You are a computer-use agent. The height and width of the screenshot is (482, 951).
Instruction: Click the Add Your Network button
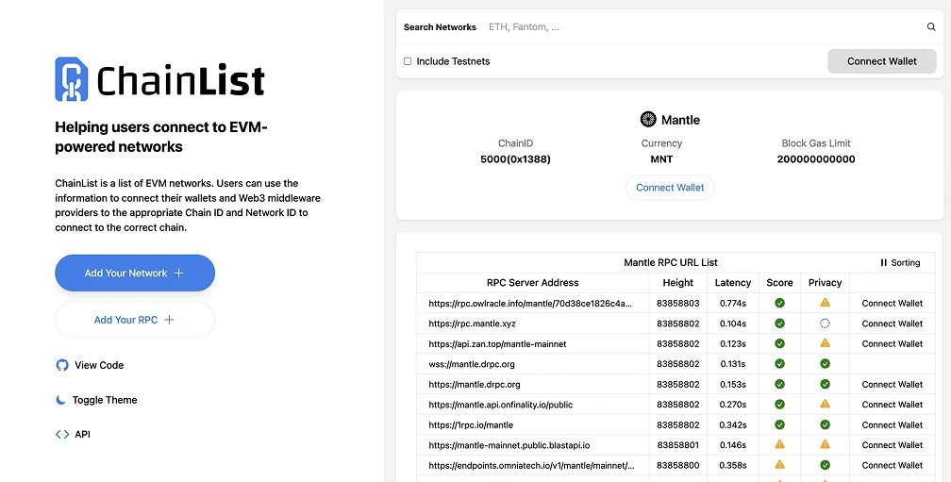[135, 273]
